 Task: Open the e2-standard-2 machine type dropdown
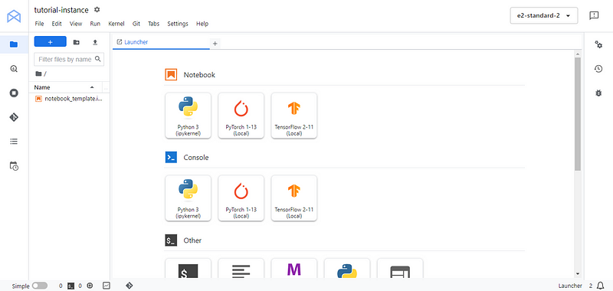(x=544, y=15)
